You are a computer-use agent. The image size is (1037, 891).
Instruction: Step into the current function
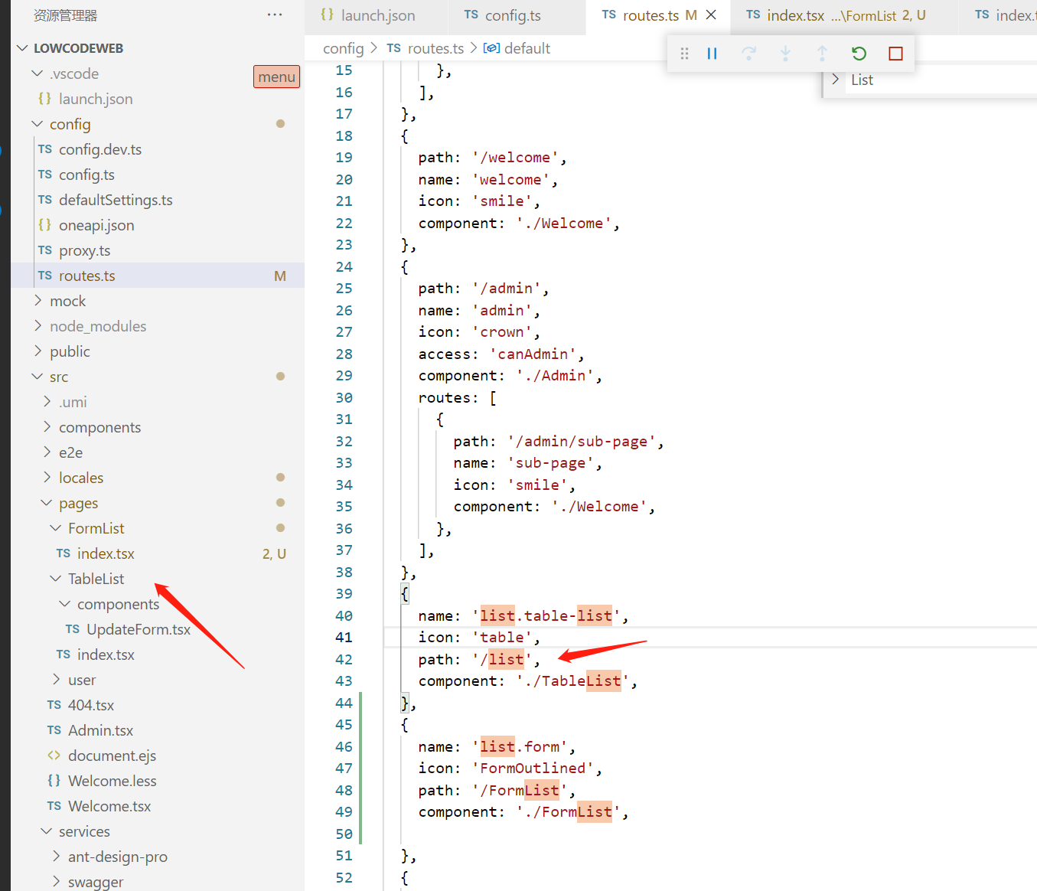point(785,54)
